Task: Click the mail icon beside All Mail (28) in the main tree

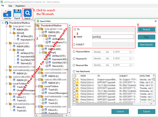Action: (18, 36)
